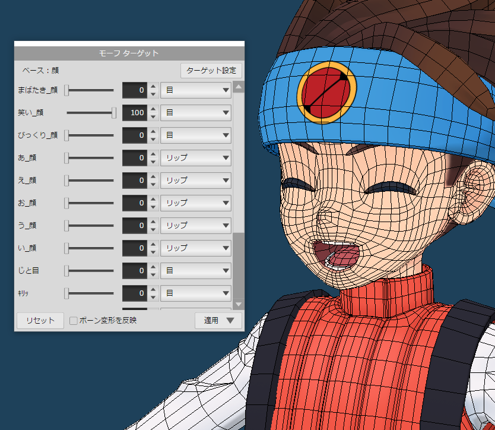Click the え_顔 value field
The image size is (495, 430).
[135, 181]
